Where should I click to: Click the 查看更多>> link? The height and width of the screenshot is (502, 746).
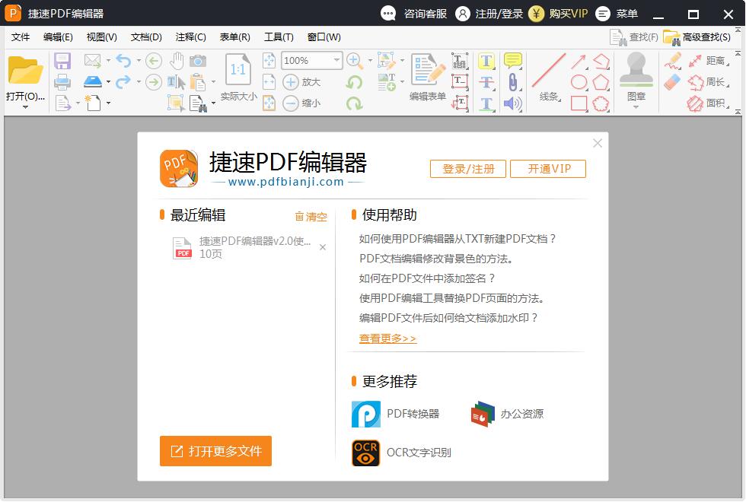pyautogui.click(x=387, y=338)
